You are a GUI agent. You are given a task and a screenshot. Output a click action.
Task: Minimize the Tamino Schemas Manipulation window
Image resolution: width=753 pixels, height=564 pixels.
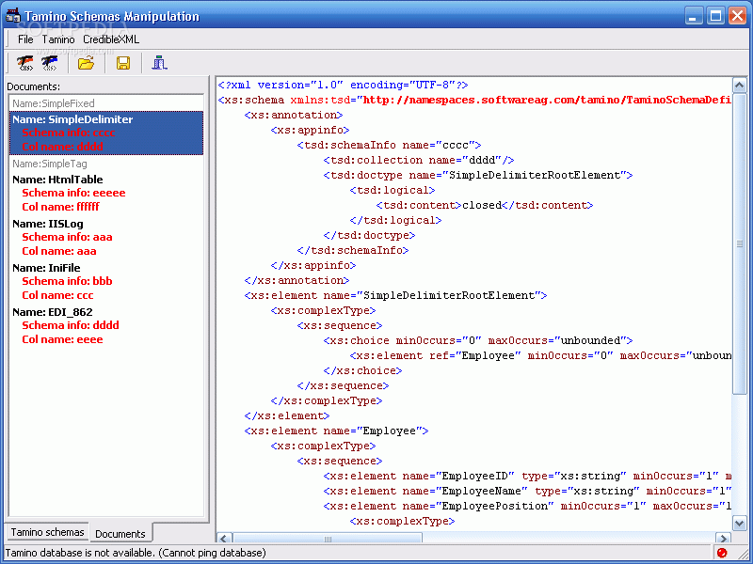(693, 16)
